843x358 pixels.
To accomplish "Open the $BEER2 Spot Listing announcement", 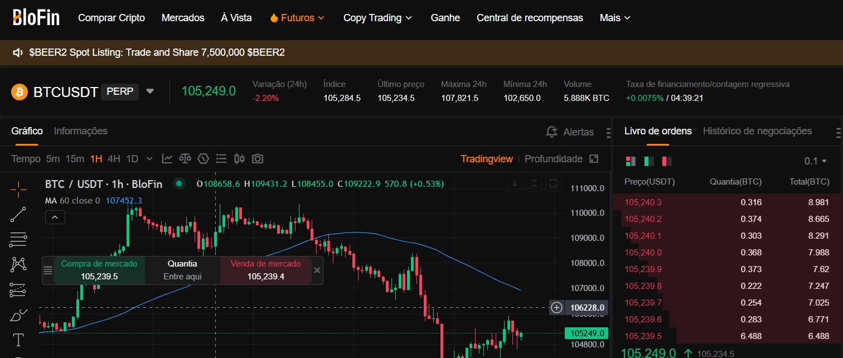I will tap(157, 52).
